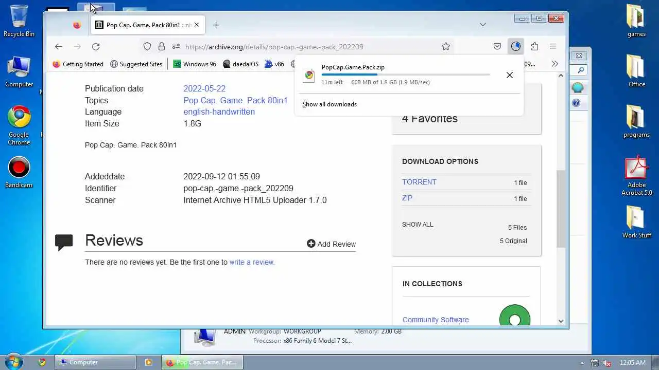Viewport: 659px width, 370px height.
Task: Click the 12:05 AM clock
Action: pos(633,363)
